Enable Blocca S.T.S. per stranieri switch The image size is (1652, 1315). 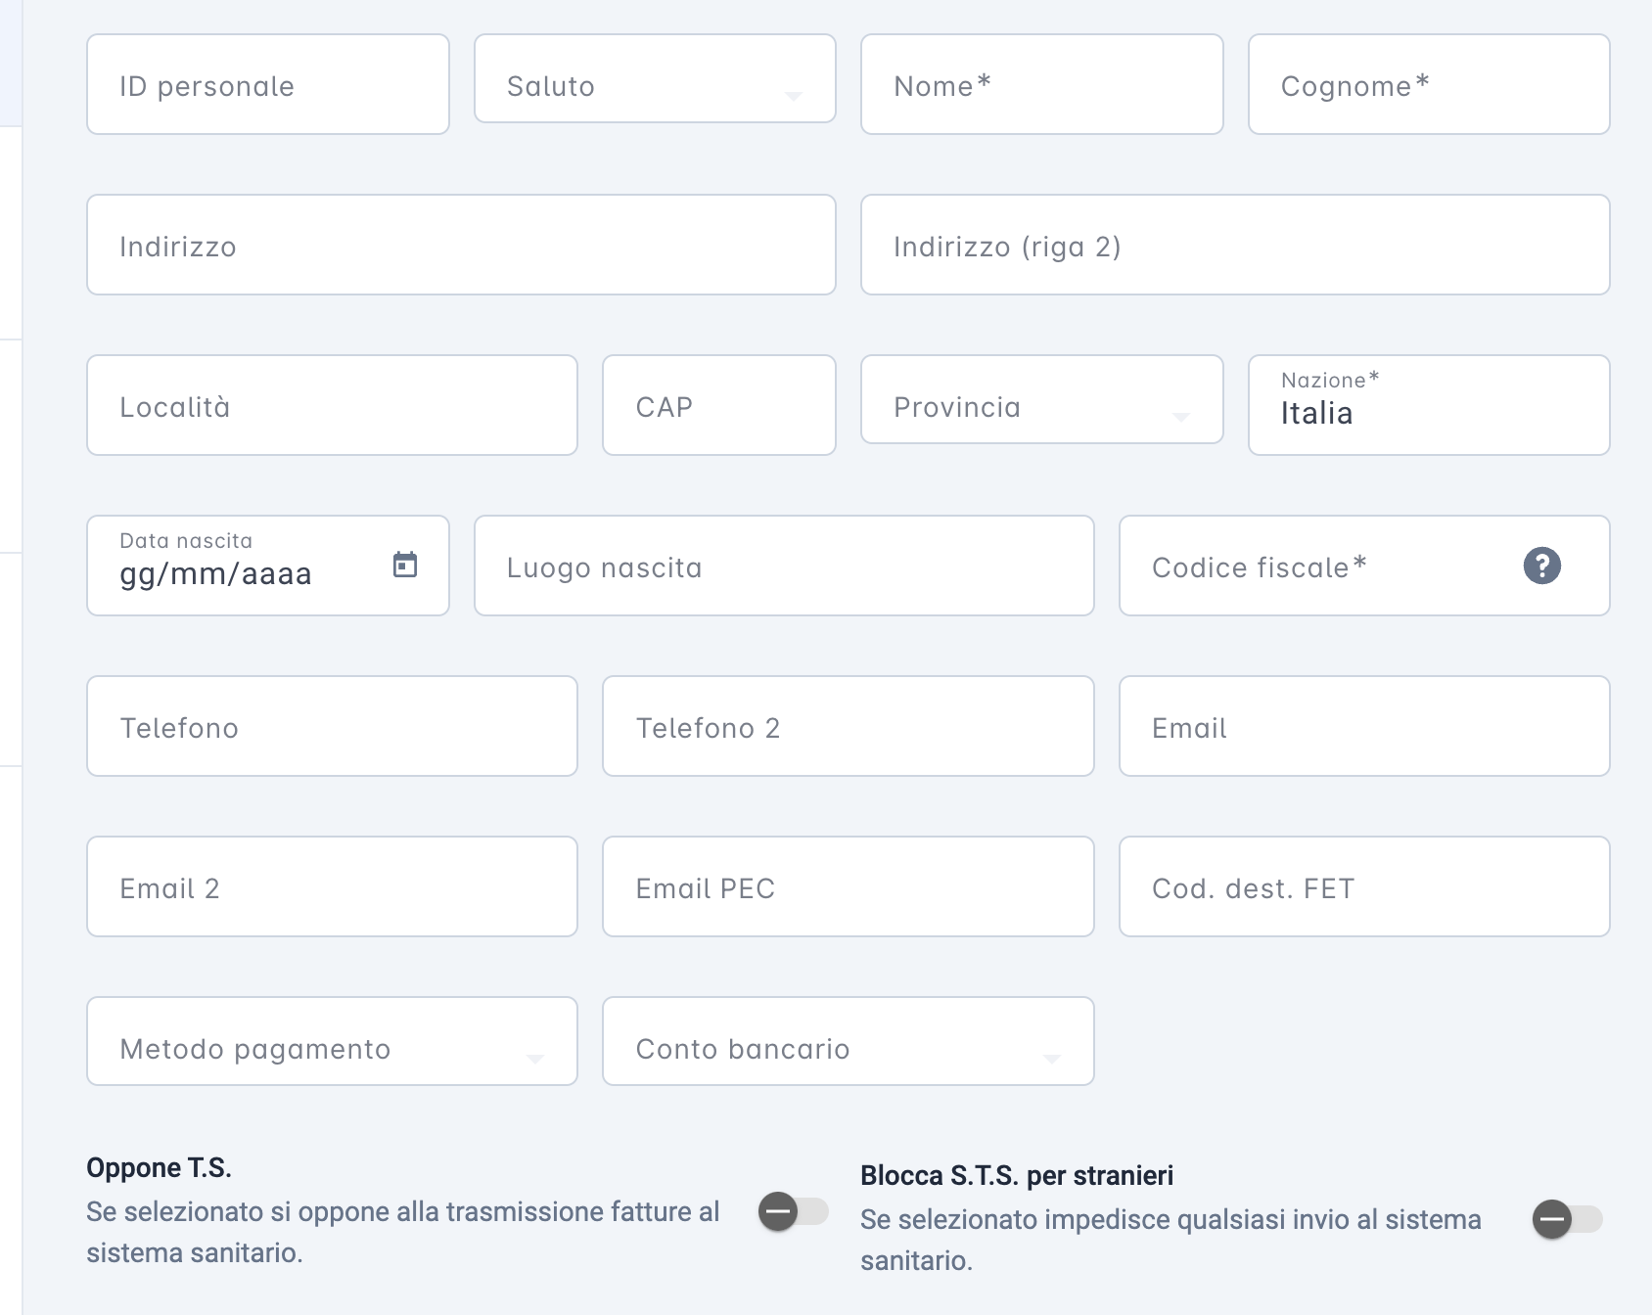point(1567,1219)
